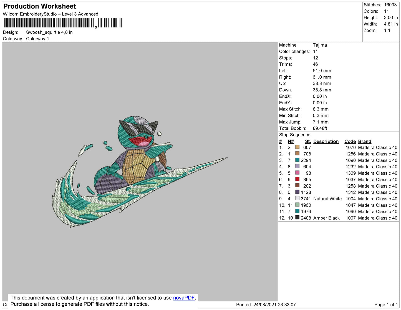
Task: Click the barcode under the worksheet title
Action: pos(63,23)
